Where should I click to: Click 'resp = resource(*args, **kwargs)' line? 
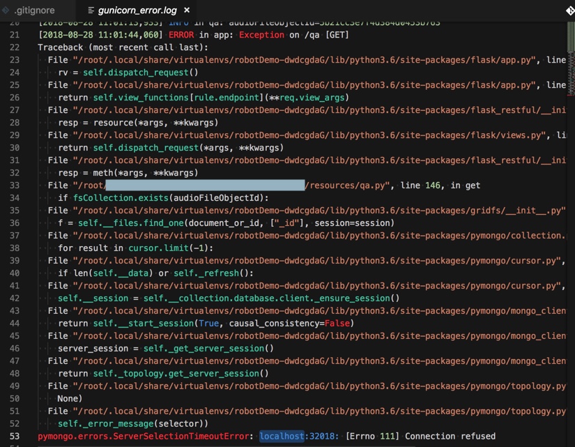[138, 123]
